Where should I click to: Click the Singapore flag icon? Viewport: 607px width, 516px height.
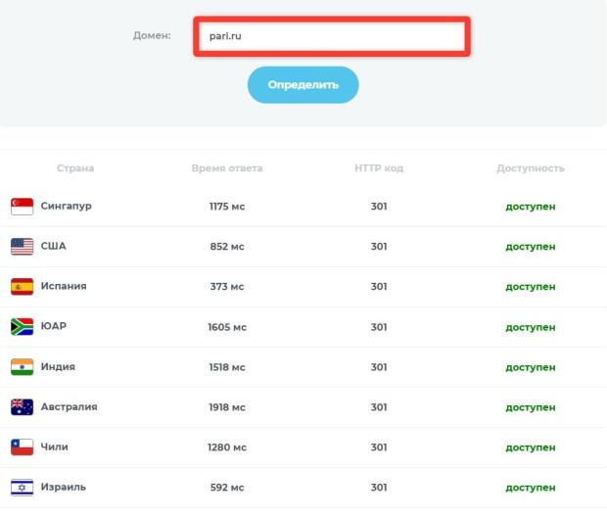23,207
